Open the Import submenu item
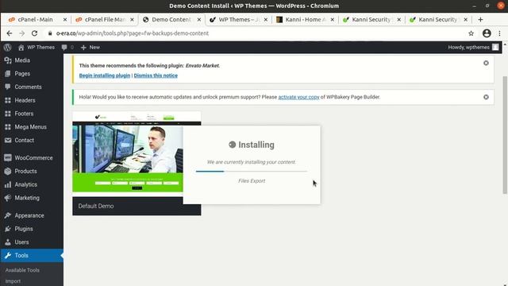 click(x=13, y=281)
